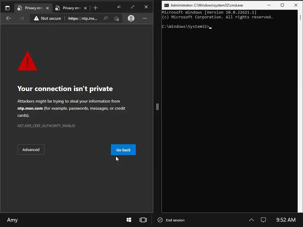Open Edge Settings and more menu
The image size is (303, 227).
point(144,18)
